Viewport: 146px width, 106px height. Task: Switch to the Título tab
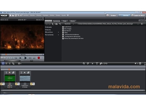coord(65,21)
